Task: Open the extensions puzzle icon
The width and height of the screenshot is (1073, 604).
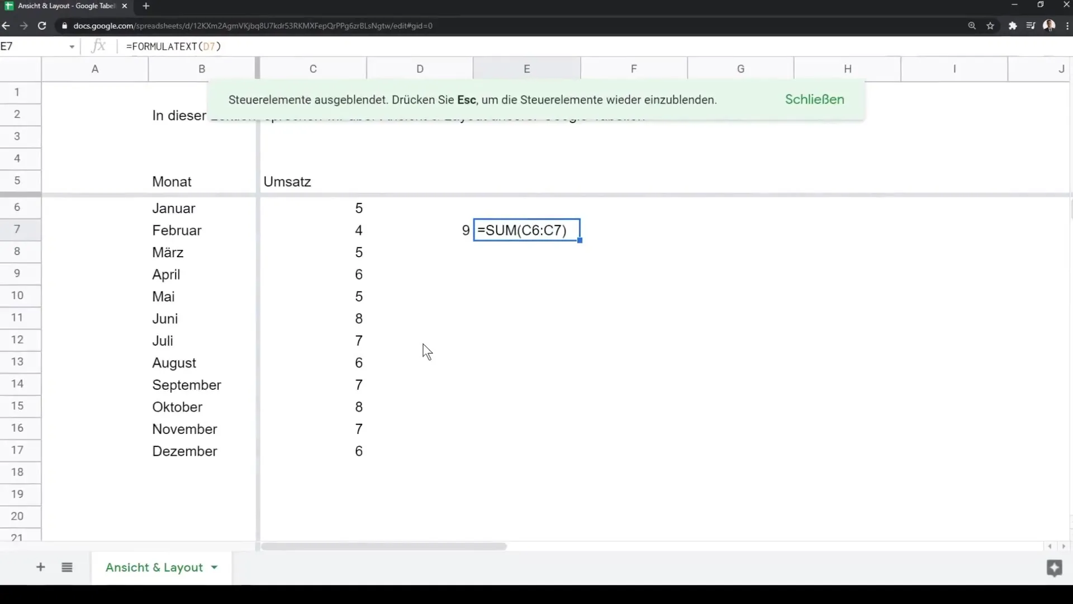Action: pyautogui.click(x=1013, y=26)
